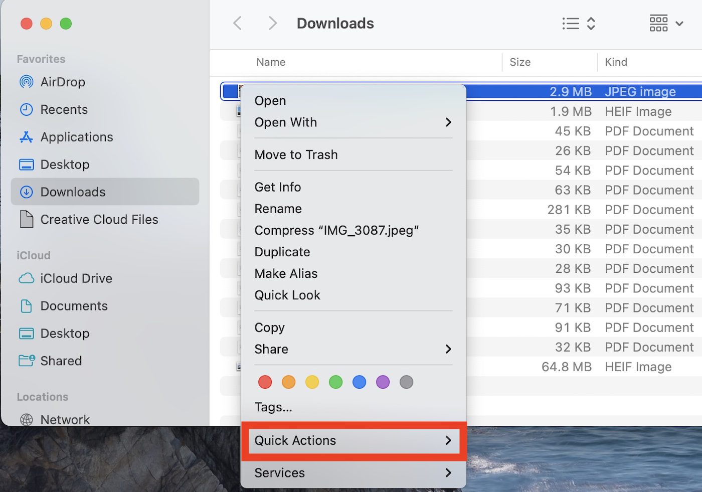Click the Recents clock icon

[x=26, y=109]
